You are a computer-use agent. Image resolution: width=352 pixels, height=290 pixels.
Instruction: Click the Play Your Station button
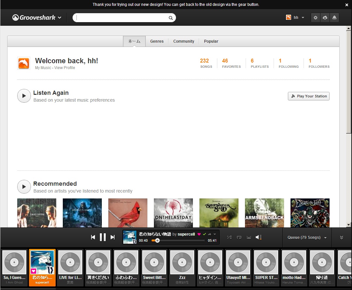[x=309, y=96]
